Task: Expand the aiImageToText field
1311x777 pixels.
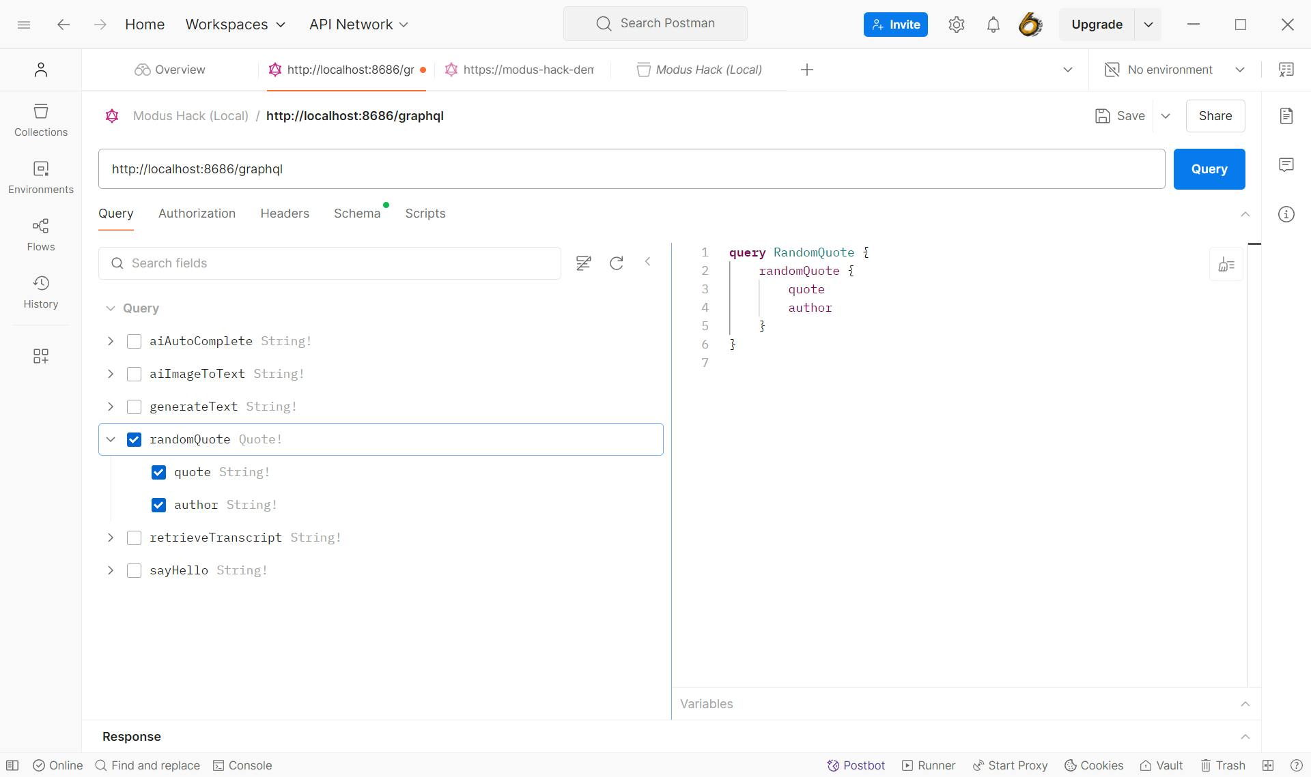Action: pyautogui.click(x=111, y=374)
